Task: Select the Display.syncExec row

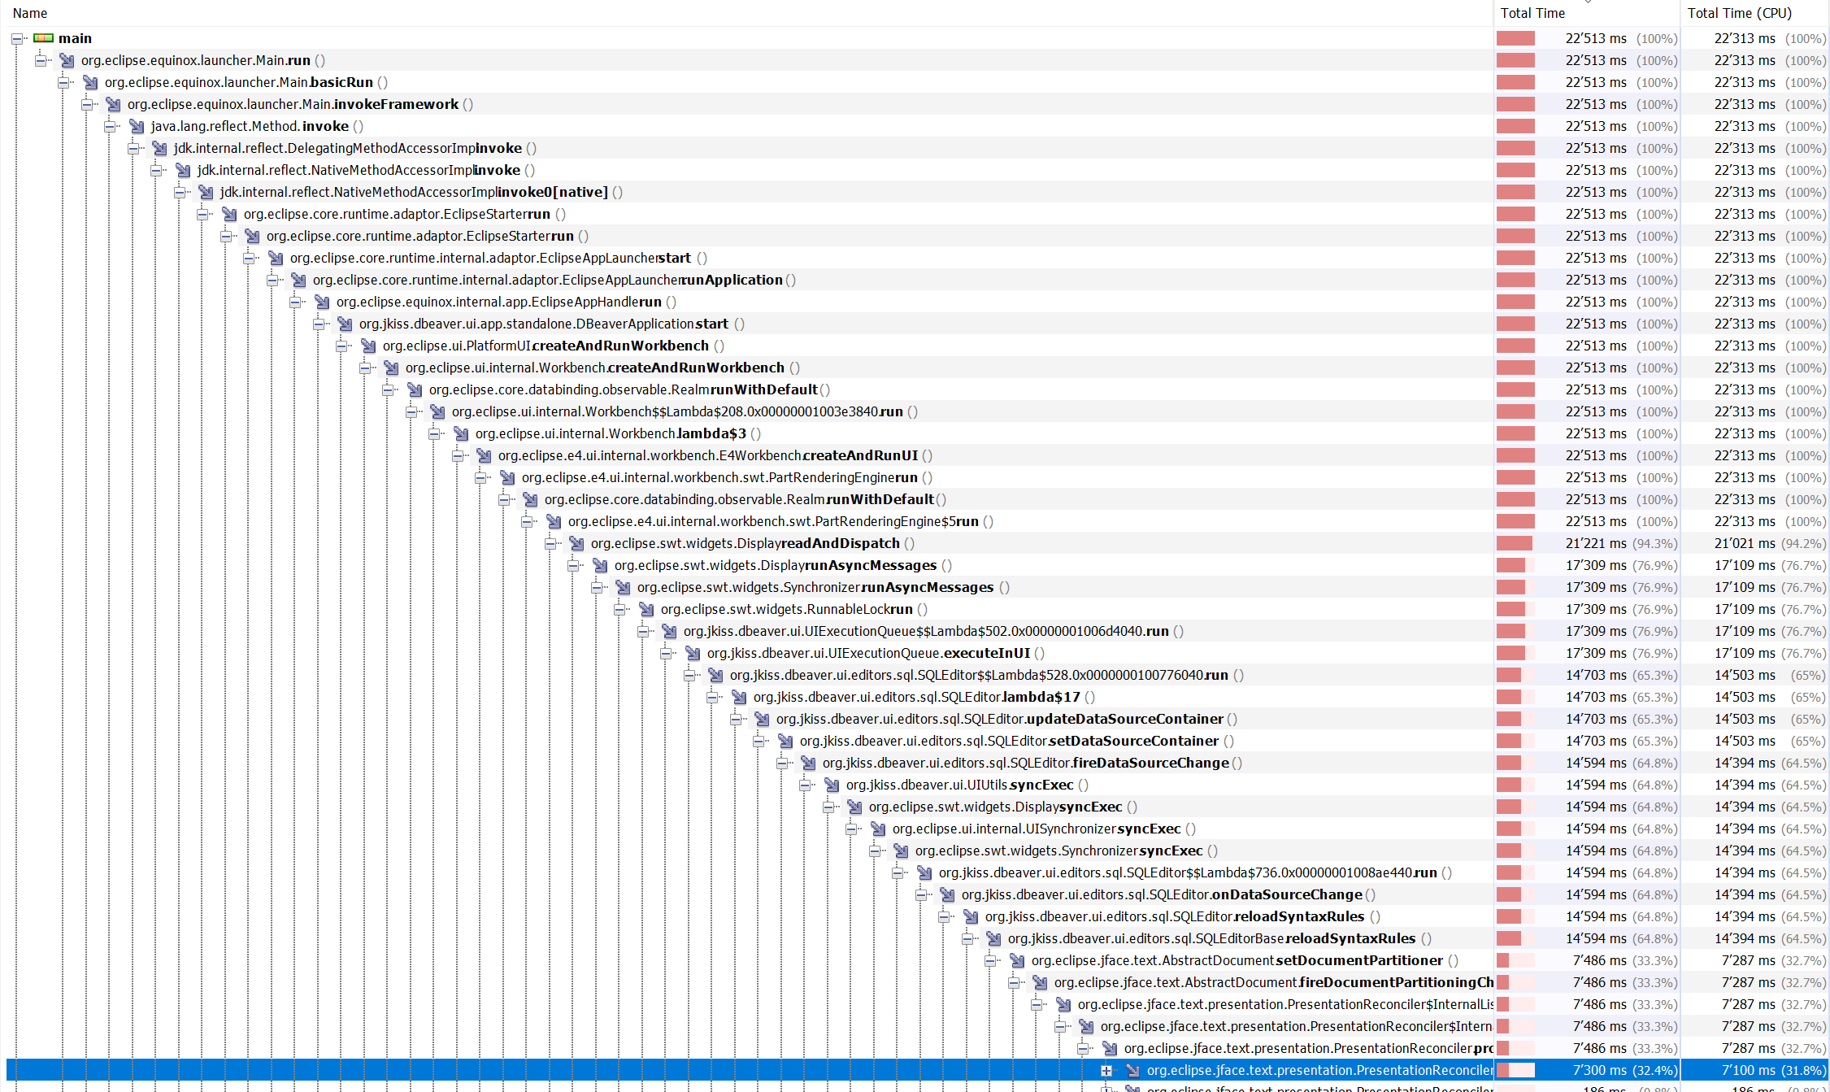Action: tap(917, 807)
